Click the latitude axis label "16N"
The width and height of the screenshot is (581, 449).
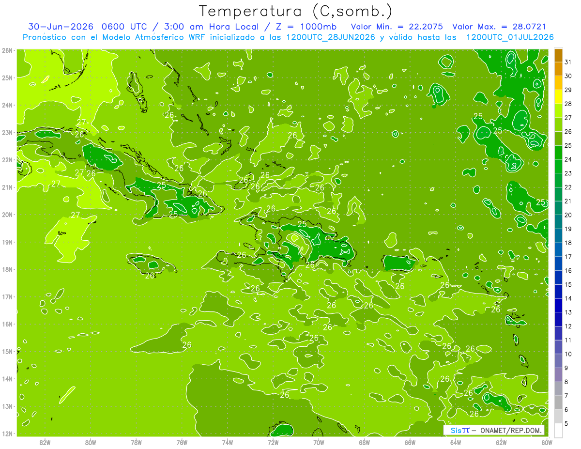7,324
